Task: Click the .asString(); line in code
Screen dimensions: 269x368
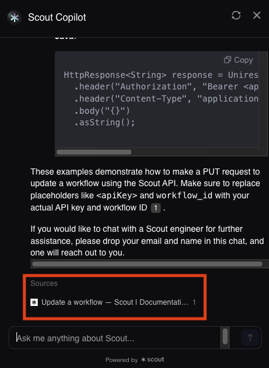Action: (x=105, y=122)
